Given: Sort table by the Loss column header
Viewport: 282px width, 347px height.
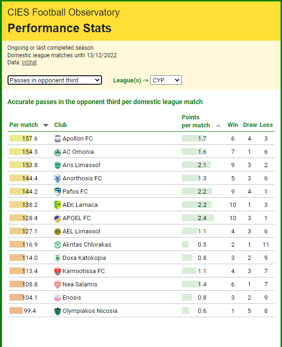Looking at the screenshot, I should [266, 125].
